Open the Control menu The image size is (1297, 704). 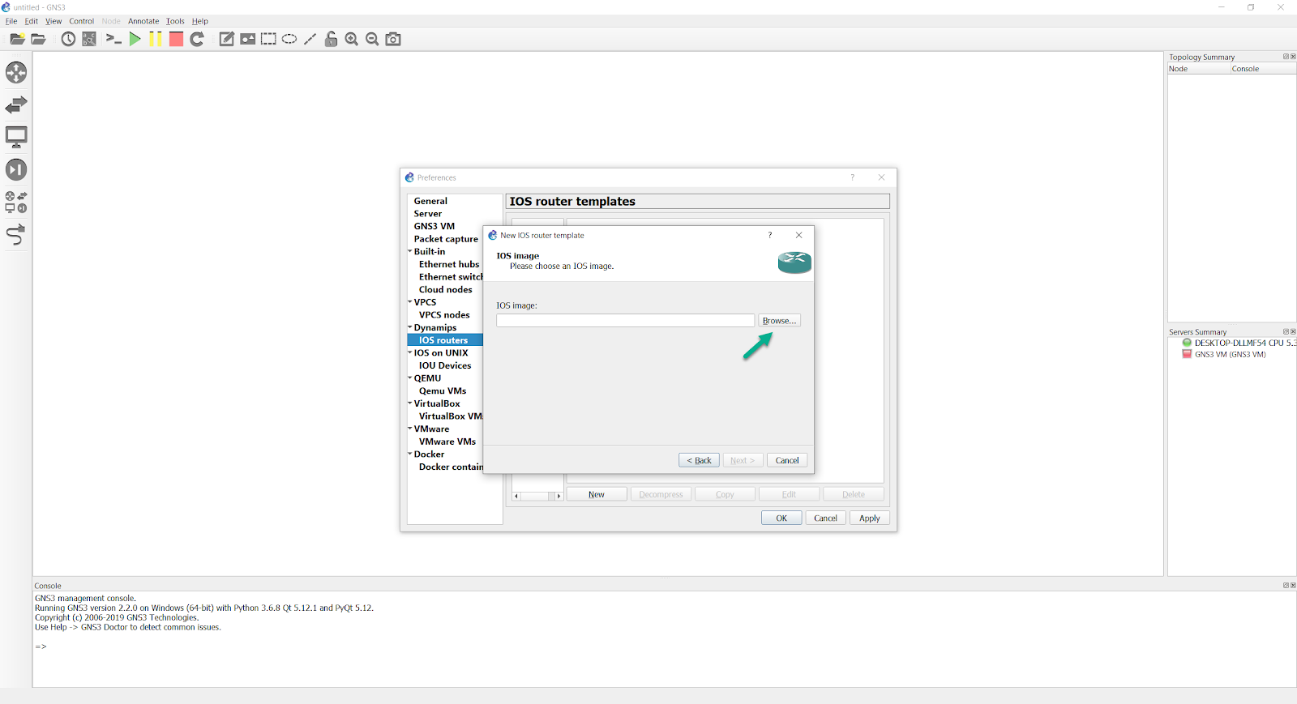coord(81,21)
